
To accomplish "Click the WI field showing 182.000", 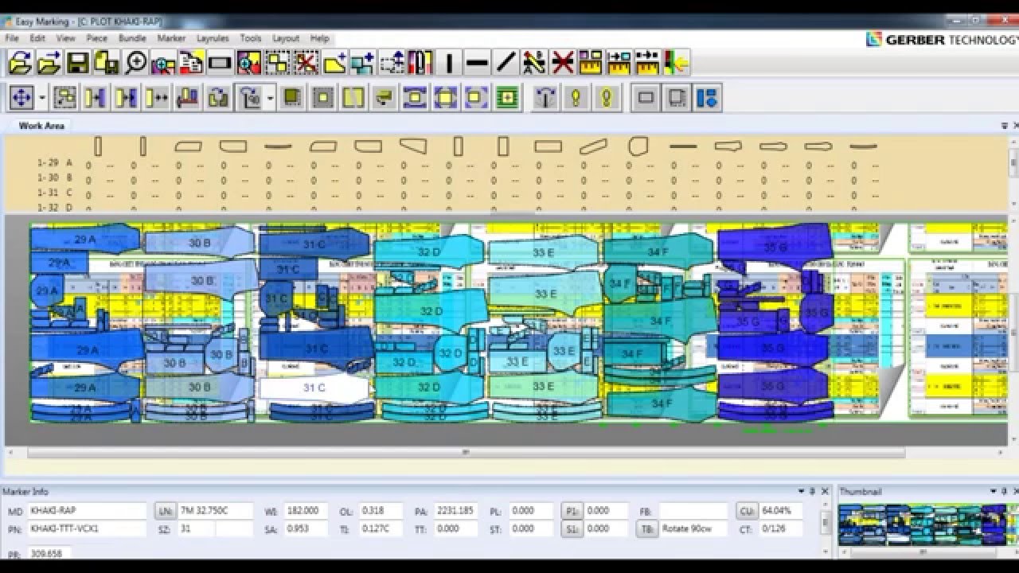I will pyautogui.click(x=305, y=511).
